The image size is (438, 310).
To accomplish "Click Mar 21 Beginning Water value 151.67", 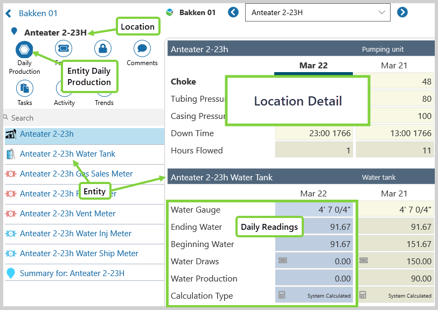I will click(395, 244).
